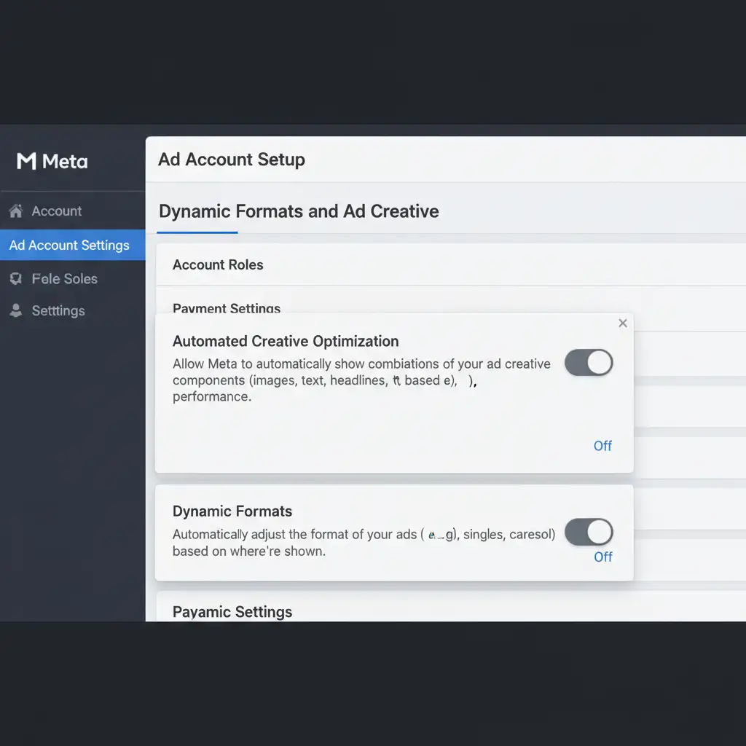
Task: Click the icon next to Fele Soles
Action: pos(15,278)
